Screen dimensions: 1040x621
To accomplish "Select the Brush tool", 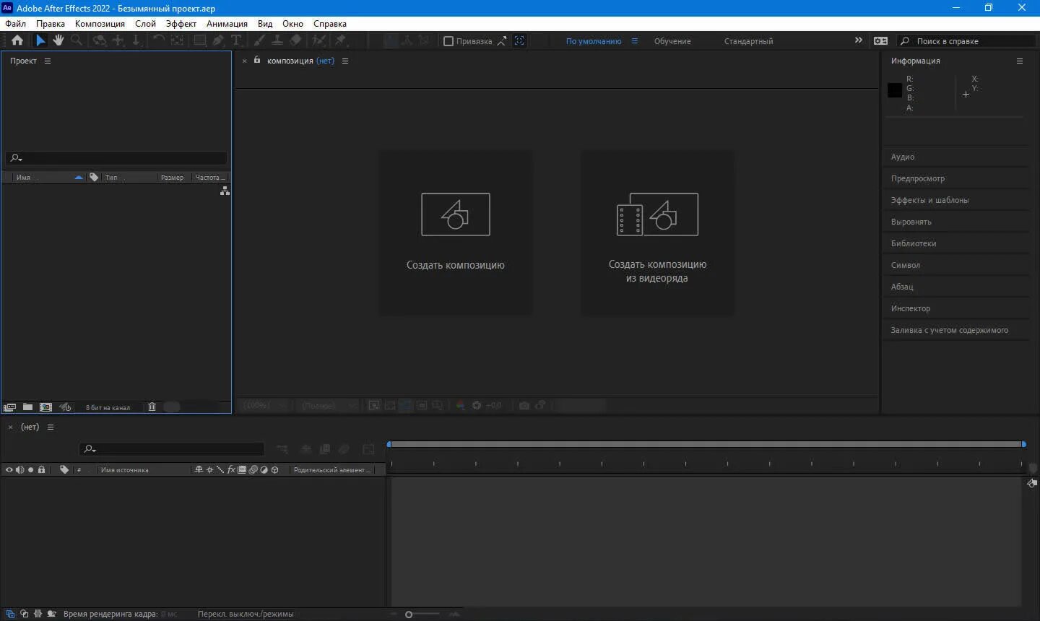I will tap(259, 40).
